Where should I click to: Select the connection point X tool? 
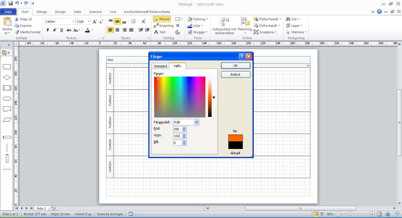[x=178, y=26]
